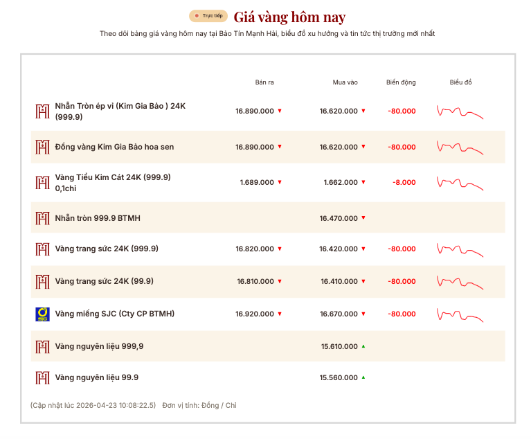The height and width of the screenshot is (439, 531).
Task: Click the logo beside Nhẫn Tròn ép vỉ
Action: pos(42,111)
